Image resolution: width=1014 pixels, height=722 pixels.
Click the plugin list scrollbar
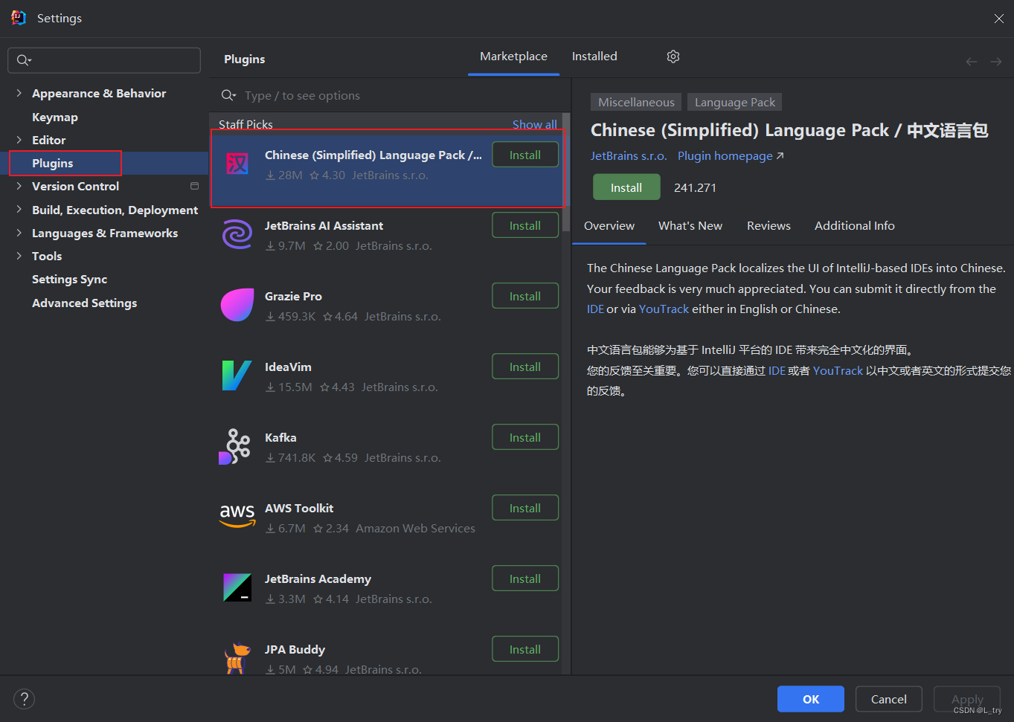click(x=566, y=172)
